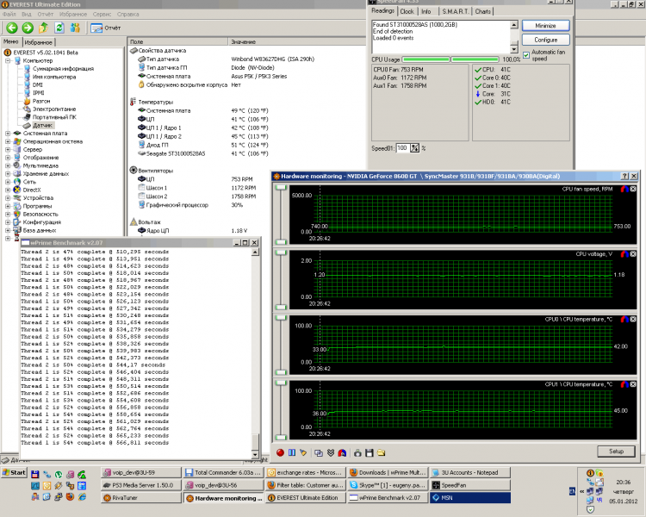Expand the Операционная система tree node

point(8,141)
